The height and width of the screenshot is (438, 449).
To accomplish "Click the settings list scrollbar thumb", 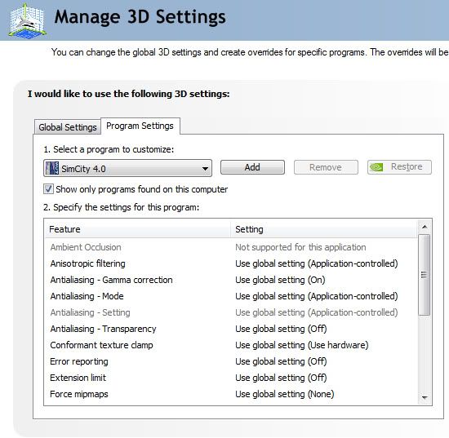I will [x=425, y=275].
